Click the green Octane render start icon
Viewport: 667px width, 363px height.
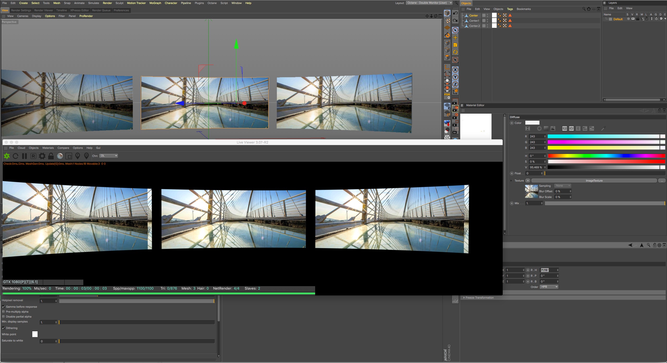tap(7, 156)
